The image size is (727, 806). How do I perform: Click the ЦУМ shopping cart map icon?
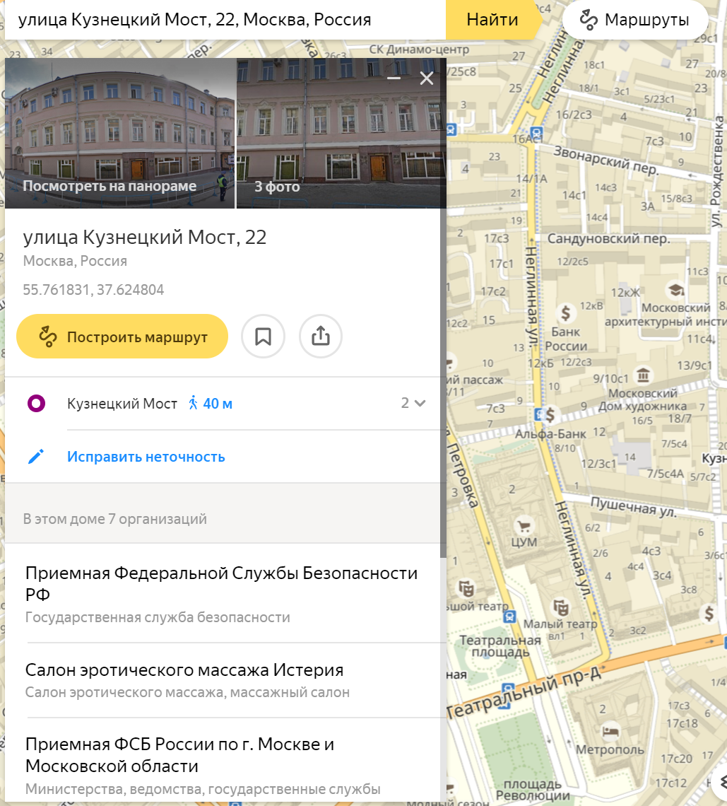tap(524, 526)
